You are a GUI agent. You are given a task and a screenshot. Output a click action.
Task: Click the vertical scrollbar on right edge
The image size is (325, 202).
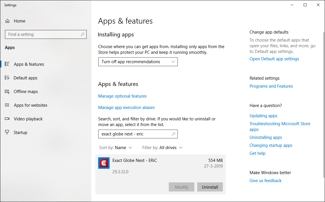(324, 105)
